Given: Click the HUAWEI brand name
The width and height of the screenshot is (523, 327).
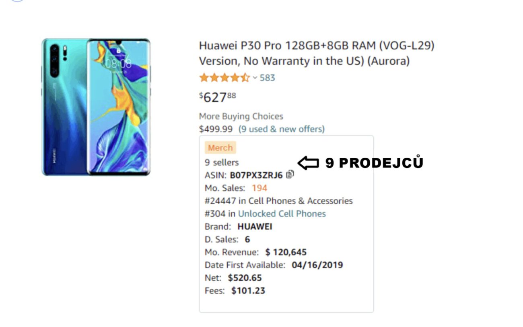Looking at the screenshot, I should [255, 226].
